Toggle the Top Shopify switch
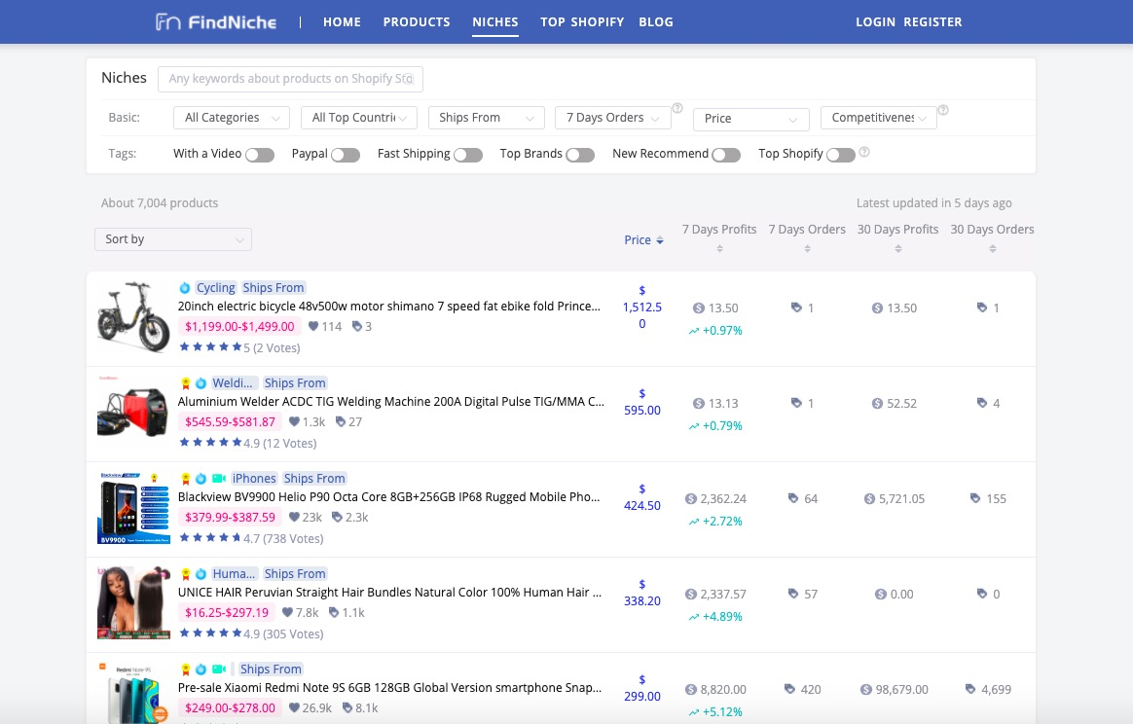Screen dimensions: 1133x724 pyautogui.click(x=841, y=155)
